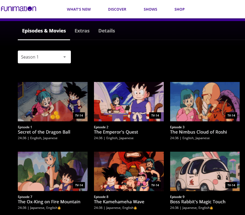
Task: Open The Kamehameha Wave title link
Action: (x=119, y=202)
